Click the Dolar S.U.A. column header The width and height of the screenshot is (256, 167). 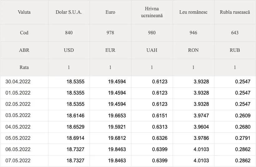pyautogui.click(x=69, y=12)
